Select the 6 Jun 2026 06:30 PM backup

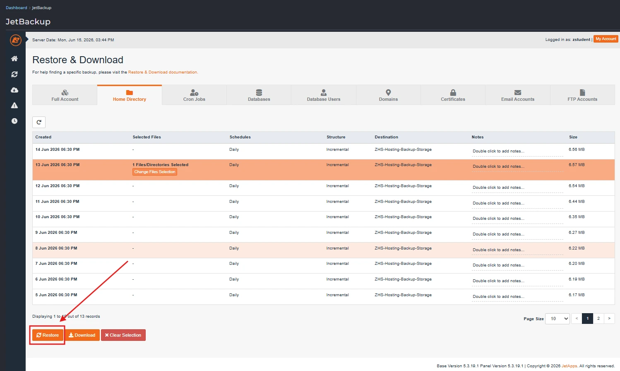tap(324, 281)
